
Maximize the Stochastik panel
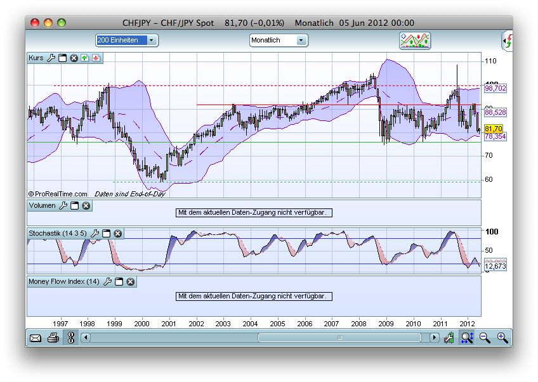pos(107,233)
